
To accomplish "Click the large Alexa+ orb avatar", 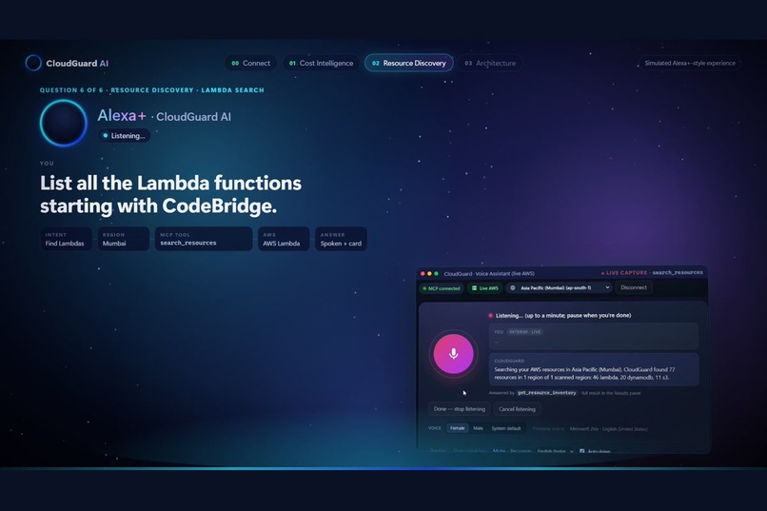I will [x=64, y=123].
